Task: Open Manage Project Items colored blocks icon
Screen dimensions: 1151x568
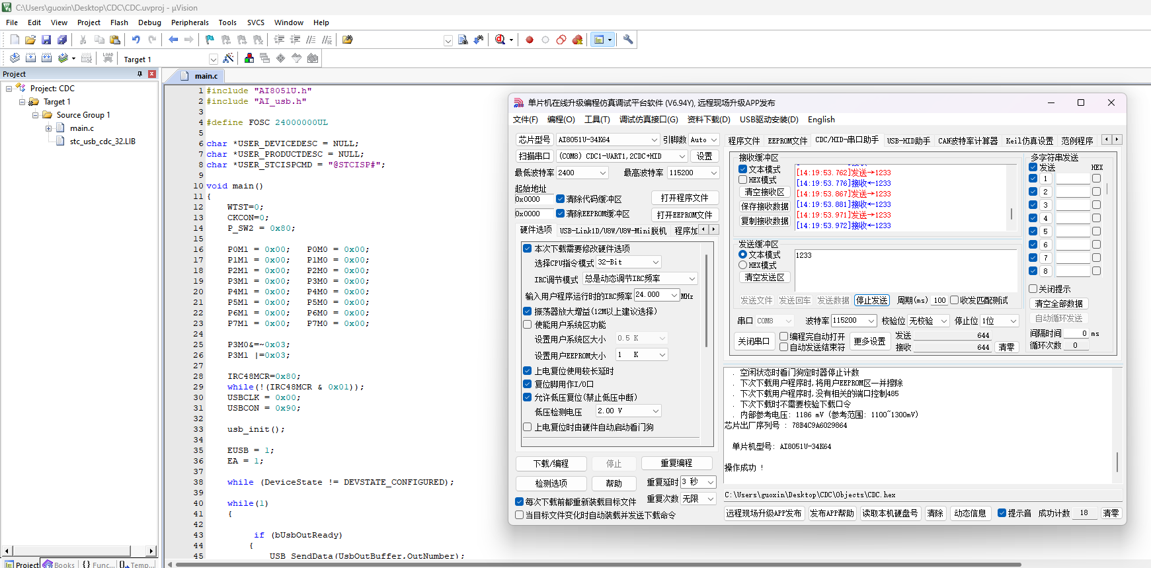Action: [x=249, y=58]
